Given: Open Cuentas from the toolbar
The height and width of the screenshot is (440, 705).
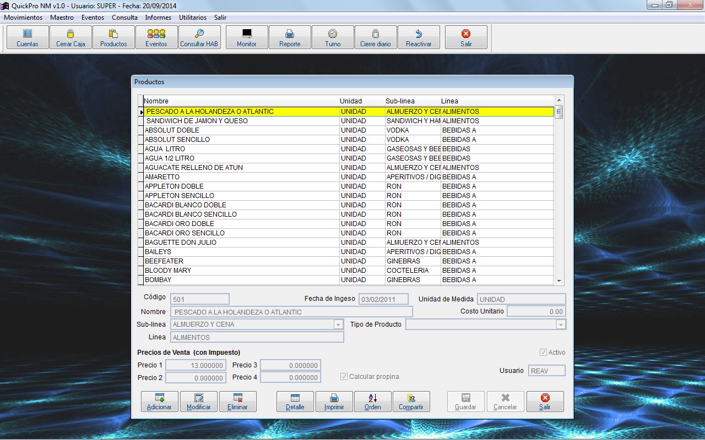Looking at the screenshot, I should click(x=28, y=37).
